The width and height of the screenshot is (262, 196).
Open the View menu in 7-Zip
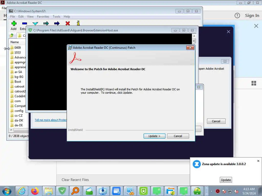[x=30, y=17]
